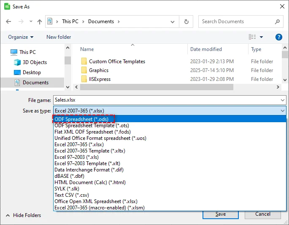The width and height of the screenshot is (289, 225).
Task: Choose Excel 97–2003 (*.xls) format
Action: coord(170,157)
